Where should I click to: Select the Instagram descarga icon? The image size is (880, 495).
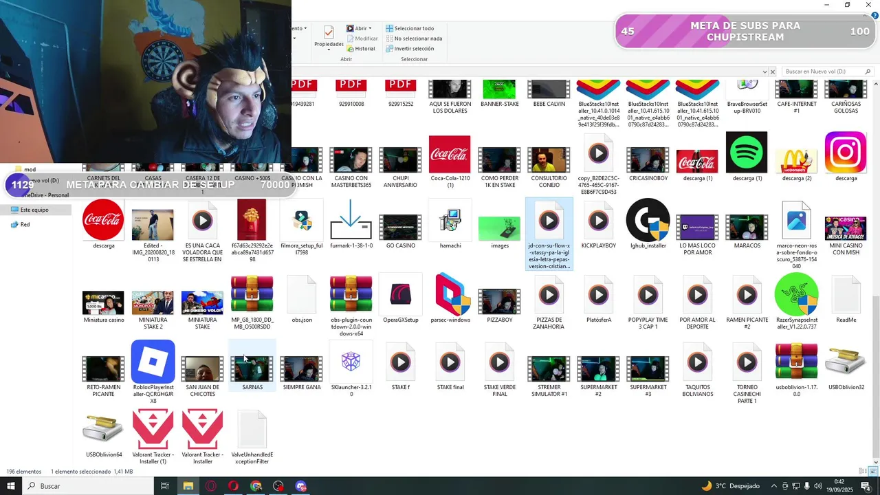point(846,153)
